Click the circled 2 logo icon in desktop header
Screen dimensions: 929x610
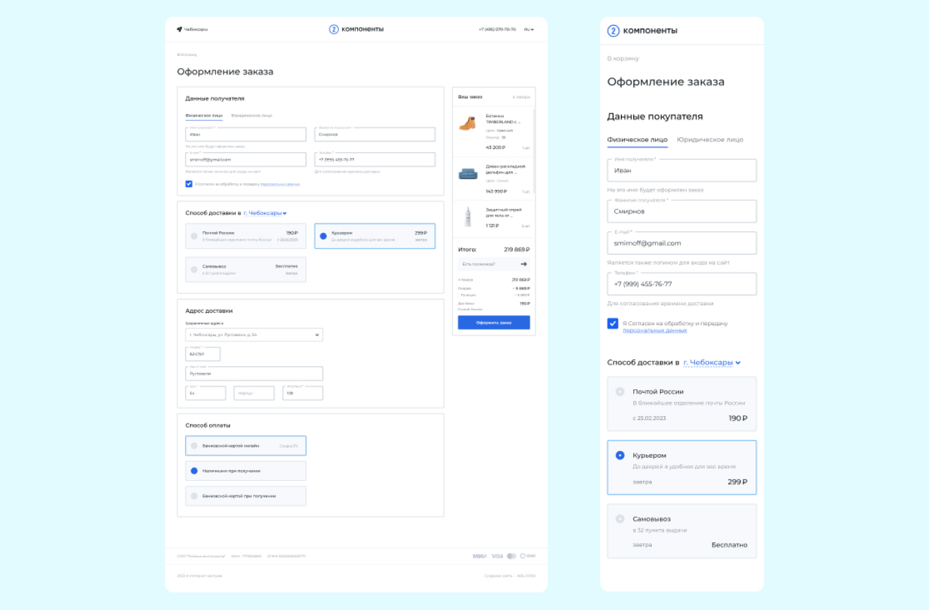pos(333,29)
